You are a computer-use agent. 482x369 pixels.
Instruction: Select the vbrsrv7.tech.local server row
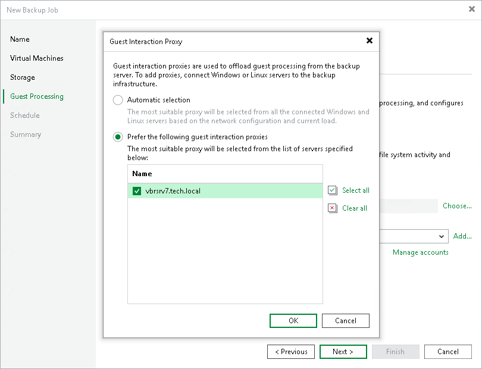[x=225, y=191]
